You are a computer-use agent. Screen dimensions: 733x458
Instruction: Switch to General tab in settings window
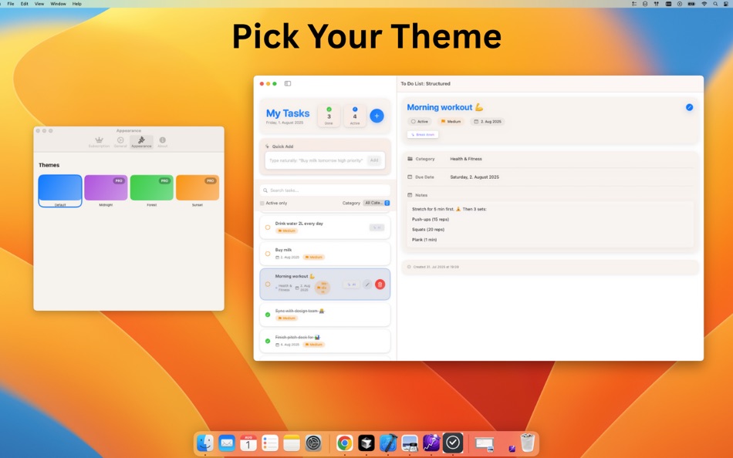tap(120, 142)
